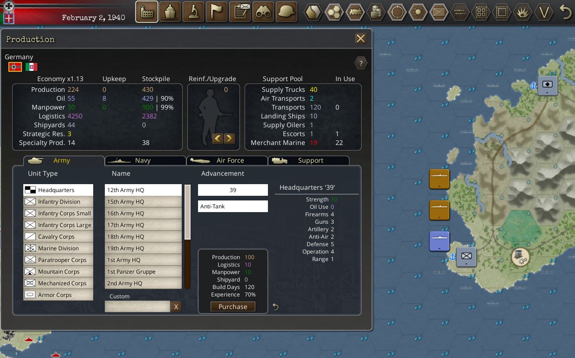Open the Research microscope button
Screen dimensions: 575x358
point(193,12)
